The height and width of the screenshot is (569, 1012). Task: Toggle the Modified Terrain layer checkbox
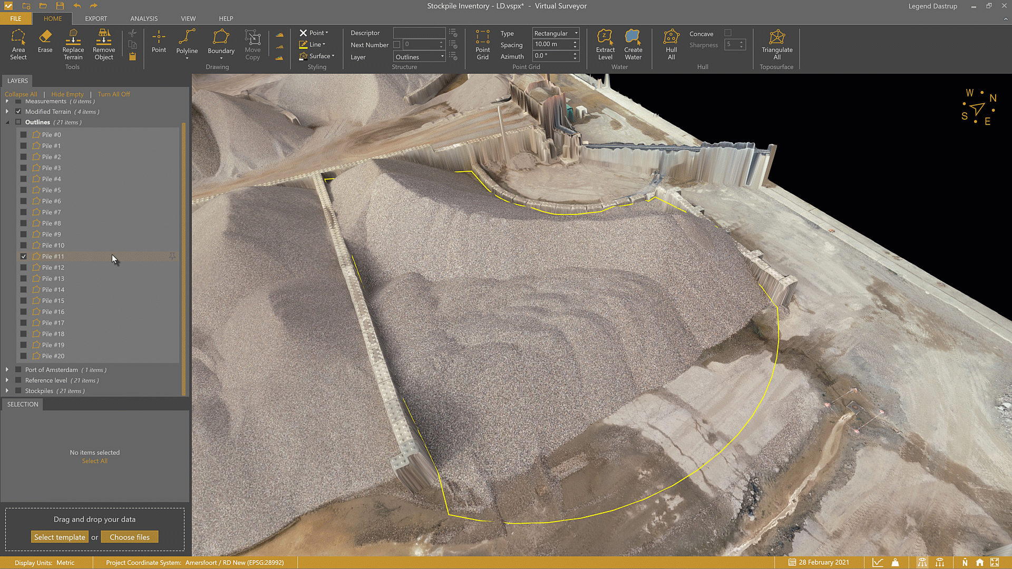[x=18, y=112]
